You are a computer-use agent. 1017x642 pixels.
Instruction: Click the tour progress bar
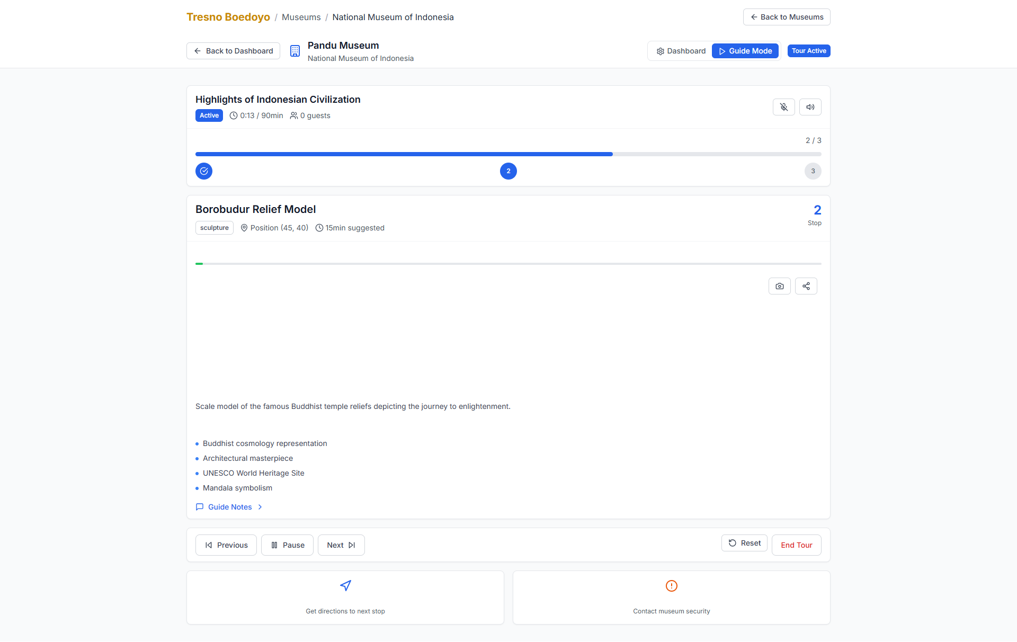pos(508,154)
